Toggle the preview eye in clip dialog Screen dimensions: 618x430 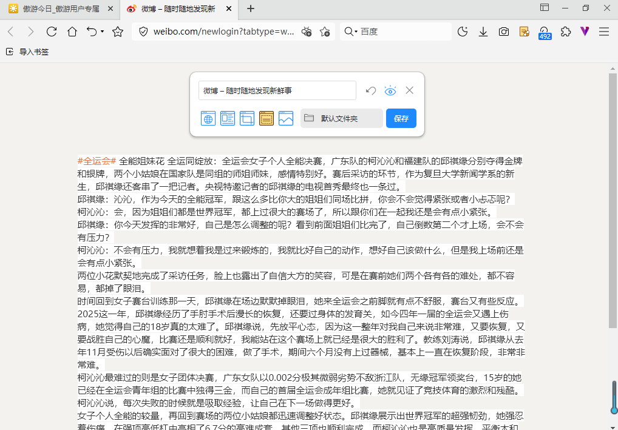coord(390,90)
